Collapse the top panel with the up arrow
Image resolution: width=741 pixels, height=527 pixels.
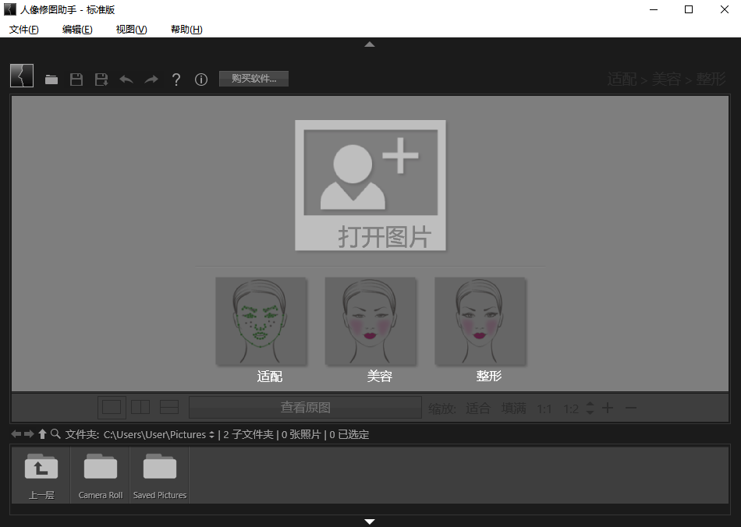[370, 44]
